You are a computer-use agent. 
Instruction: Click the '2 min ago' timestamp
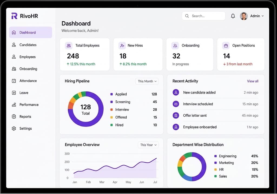click(x=251, y=92)
